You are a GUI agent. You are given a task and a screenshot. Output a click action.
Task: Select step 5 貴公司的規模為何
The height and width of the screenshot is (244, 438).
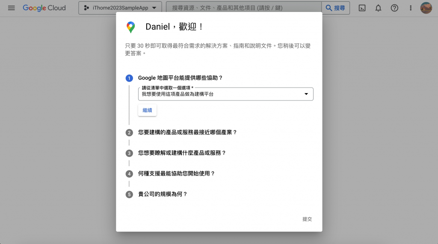tap(163, 194)
